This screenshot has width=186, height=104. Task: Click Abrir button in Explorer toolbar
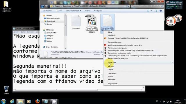[59, 11]
